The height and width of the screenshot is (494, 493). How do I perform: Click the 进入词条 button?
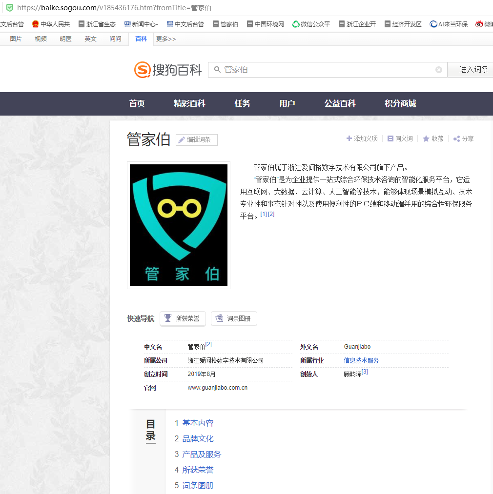point(475,69)
